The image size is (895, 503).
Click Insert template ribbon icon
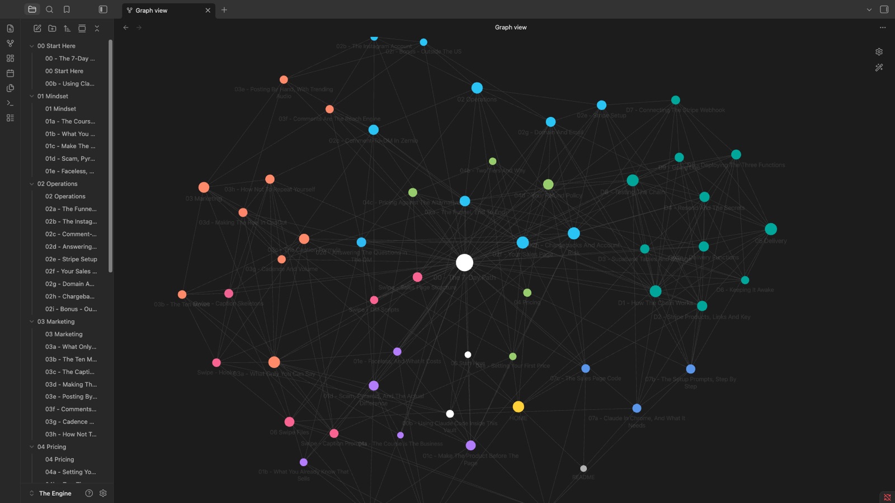(10, 88)
